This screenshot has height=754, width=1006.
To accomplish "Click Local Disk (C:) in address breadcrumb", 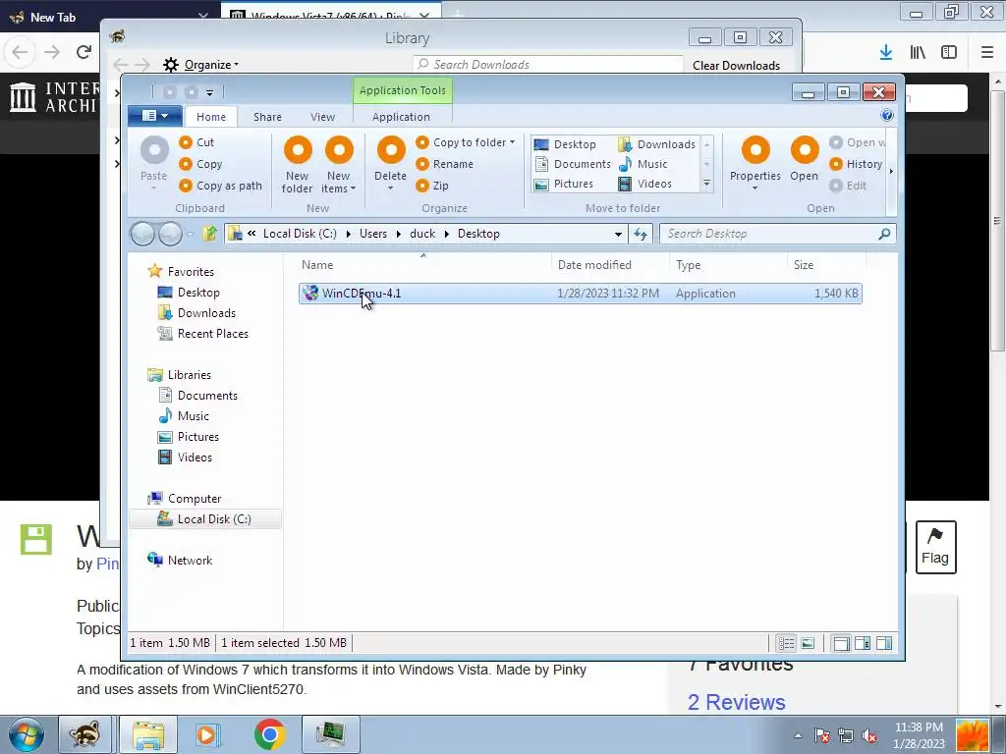I will click(300, 234).
